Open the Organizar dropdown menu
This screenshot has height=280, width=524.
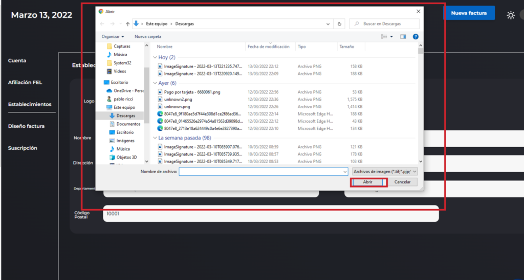(x=113, y=37)
